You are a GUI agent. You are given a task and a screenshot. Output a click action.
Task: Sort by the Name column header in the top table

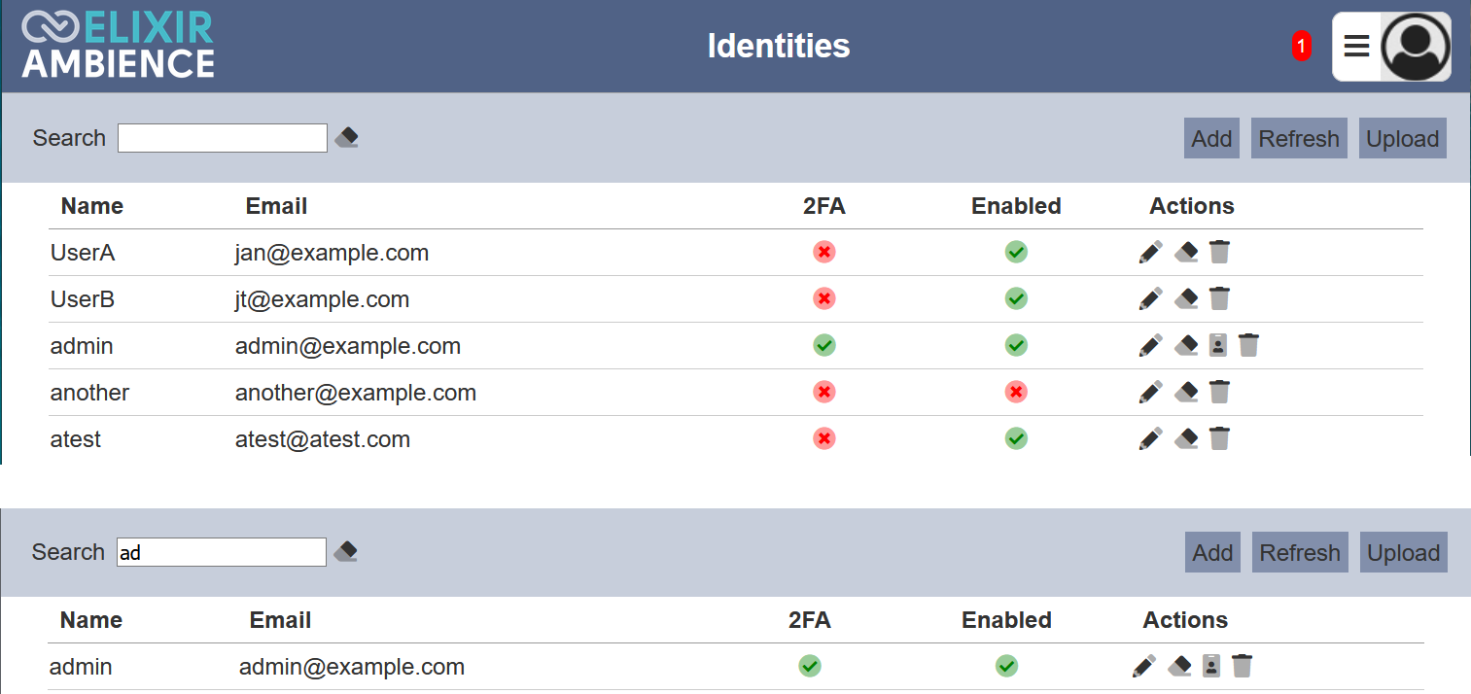tap(92, 206)
